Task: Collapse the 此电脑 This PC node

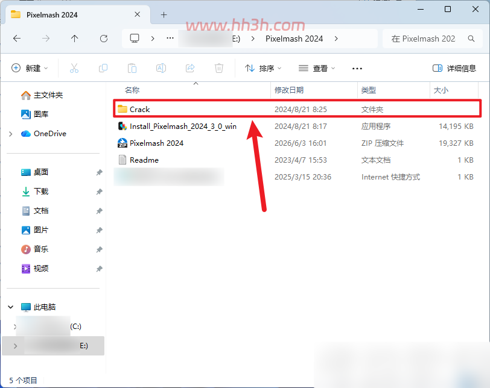Action: click(x=11, y=307)
